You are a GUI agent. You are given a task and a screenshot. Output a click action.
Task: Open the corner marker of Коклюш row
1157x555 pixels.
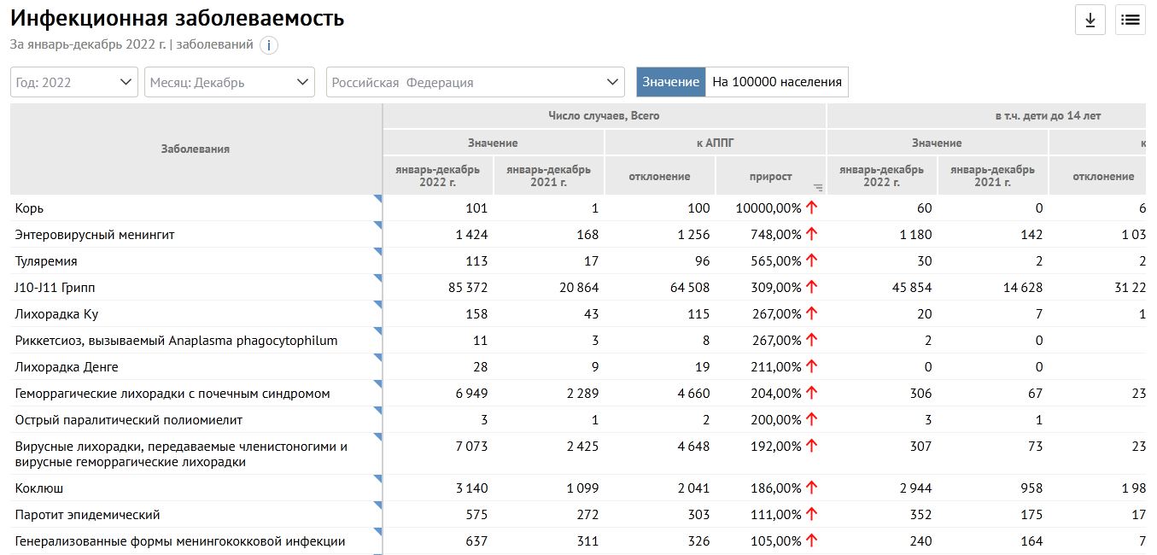click(x=377, y=481)
